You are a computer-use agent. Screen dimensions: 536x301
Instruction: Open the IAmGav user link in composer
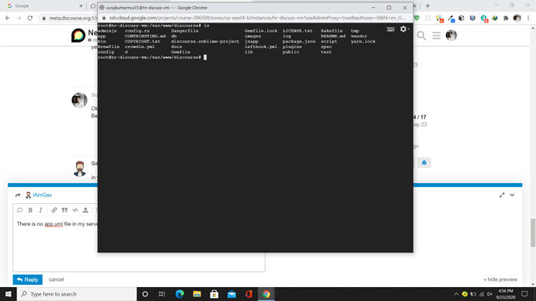[x=43, y=195]
